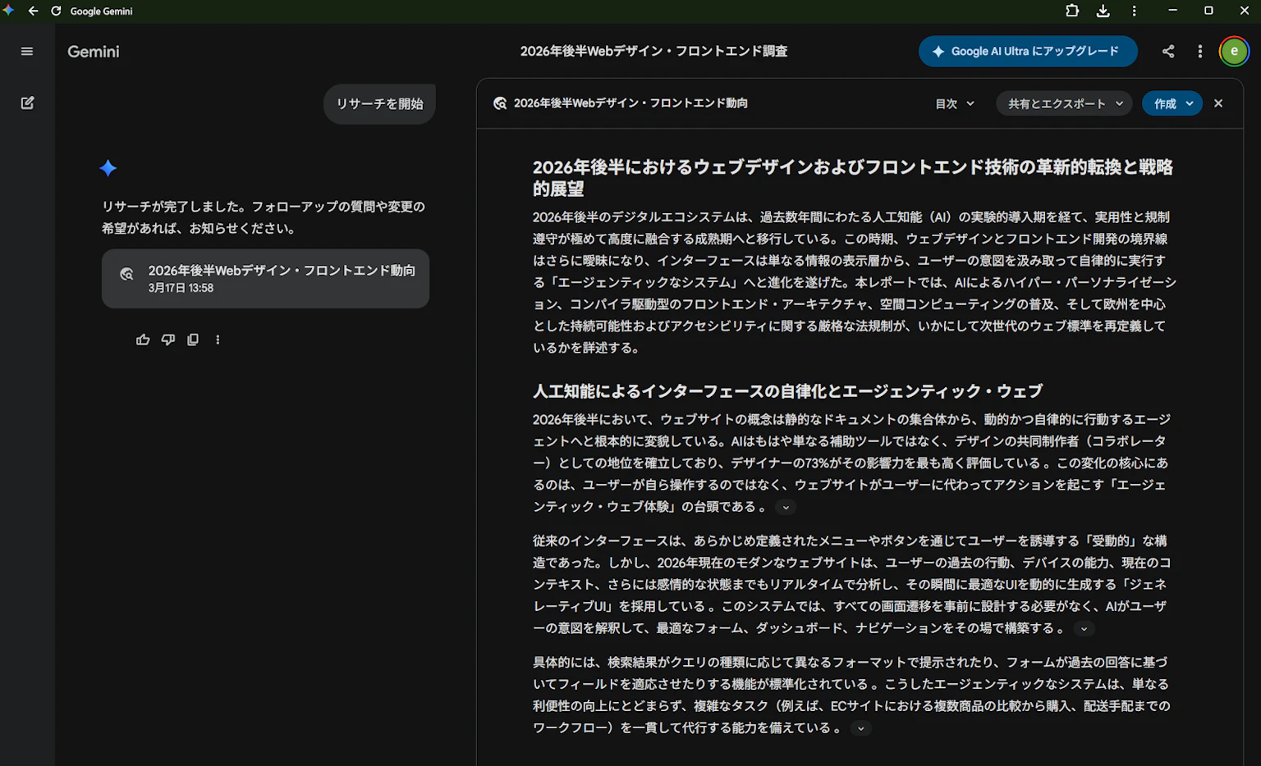This screenshot has height=766, width=1261.
Task: Upgrade to Google AI Ultra
Action: point(1028,51)
